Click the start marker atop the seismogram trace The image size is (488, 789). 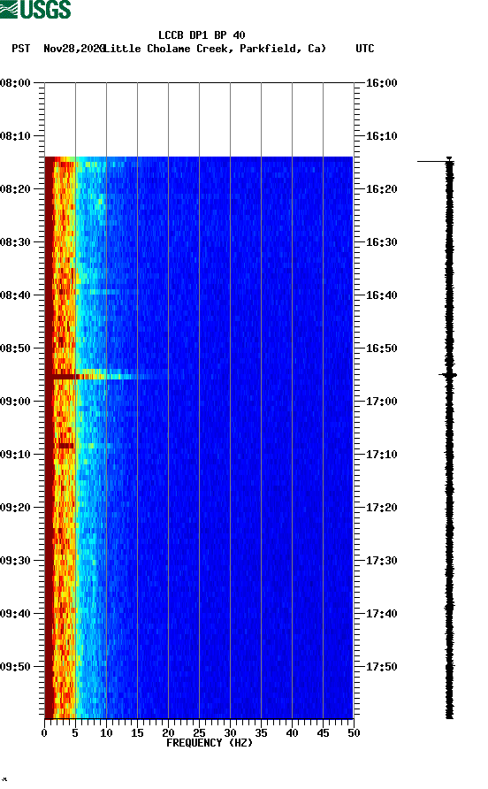(437, 160)
